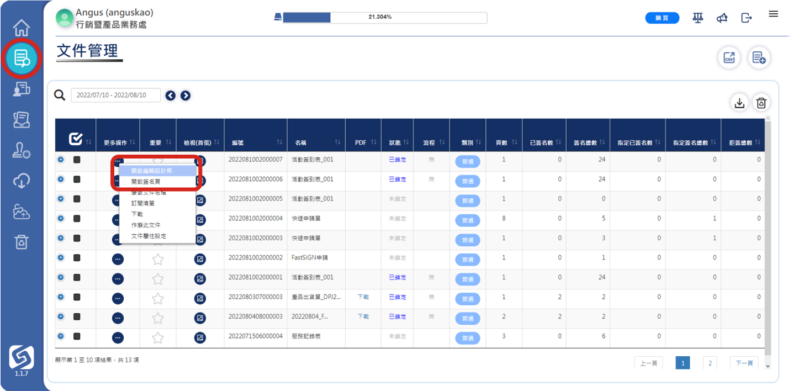This screenshot has height=391, width=793.
Task: Click the CSV export icon
Action: tap(729, 58)
